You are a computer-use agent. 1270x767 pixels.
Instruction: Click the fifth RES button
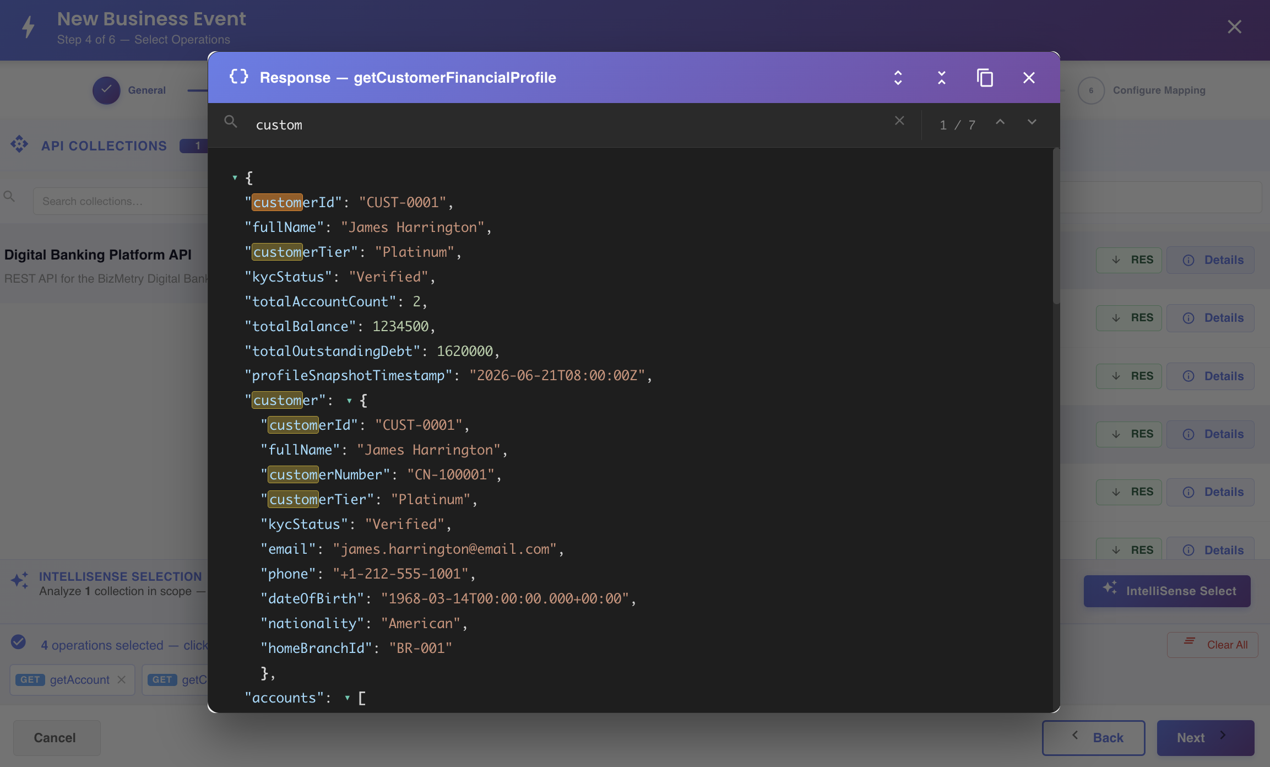[x=1128, y=492]
